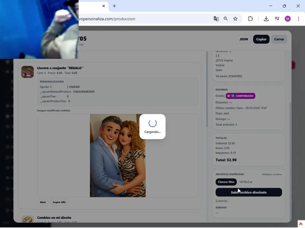Click the 14705x2.ai file name
305x228 pixels.
246,182
